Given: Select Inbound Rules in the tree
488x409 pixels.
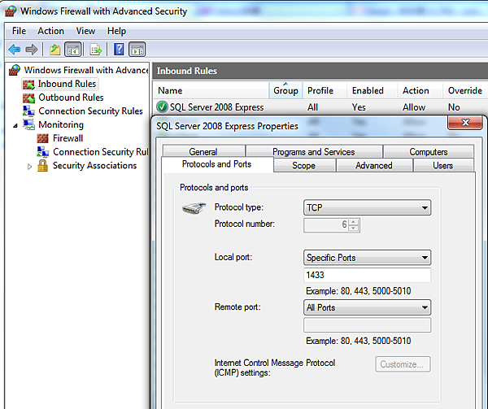Looking at the screenshot, I should pyautogui.click(x=67, y=84).
